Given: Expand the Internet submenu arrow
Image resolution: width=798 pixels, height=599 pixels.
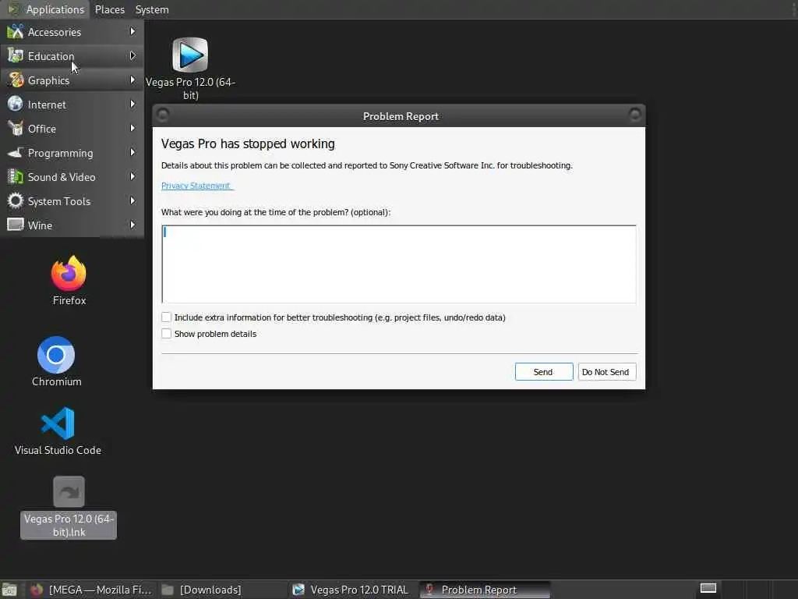Looking at the screenshot, I should (132, 104).
